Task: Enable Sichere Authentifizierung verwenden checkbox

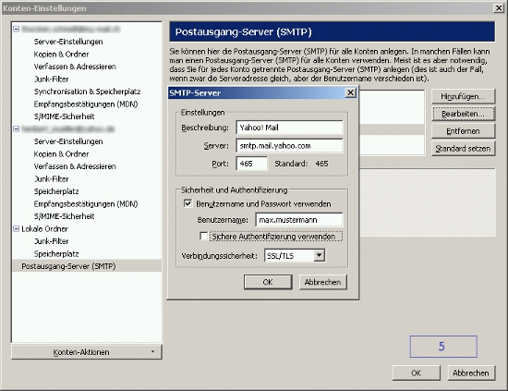Action: tap(204, 236)
